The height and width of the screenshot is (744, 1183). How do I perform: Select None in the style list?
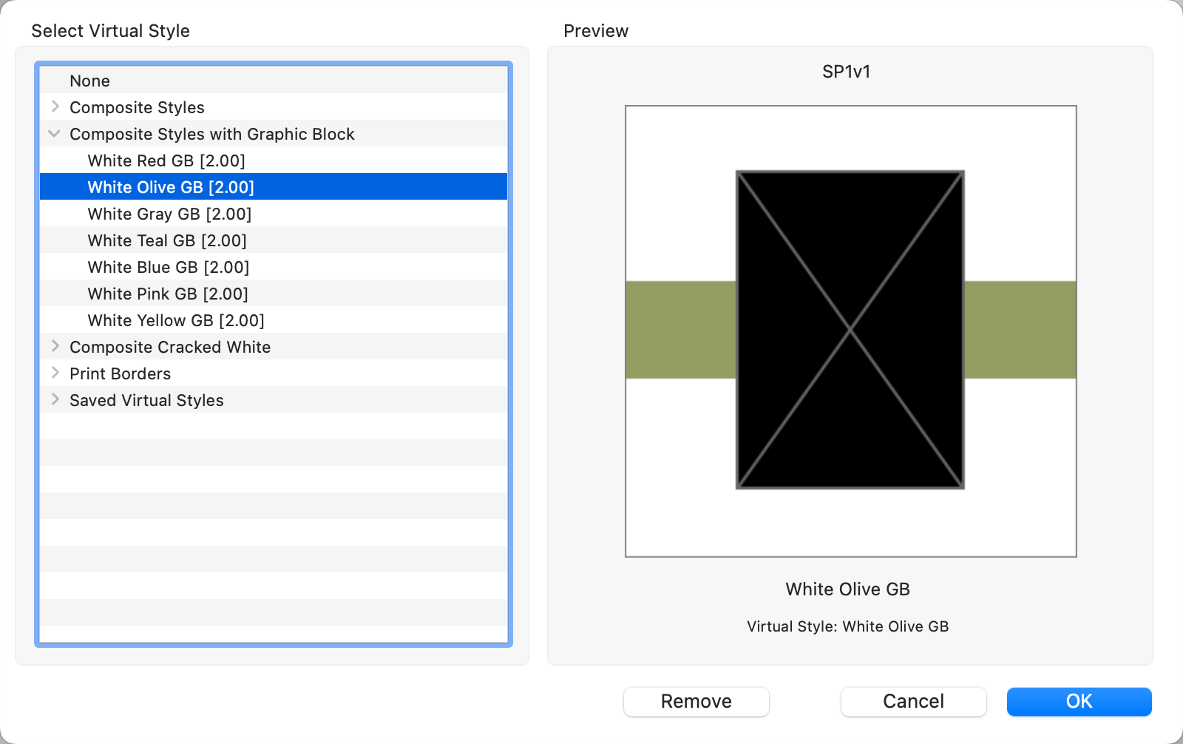tap(89, 81)
